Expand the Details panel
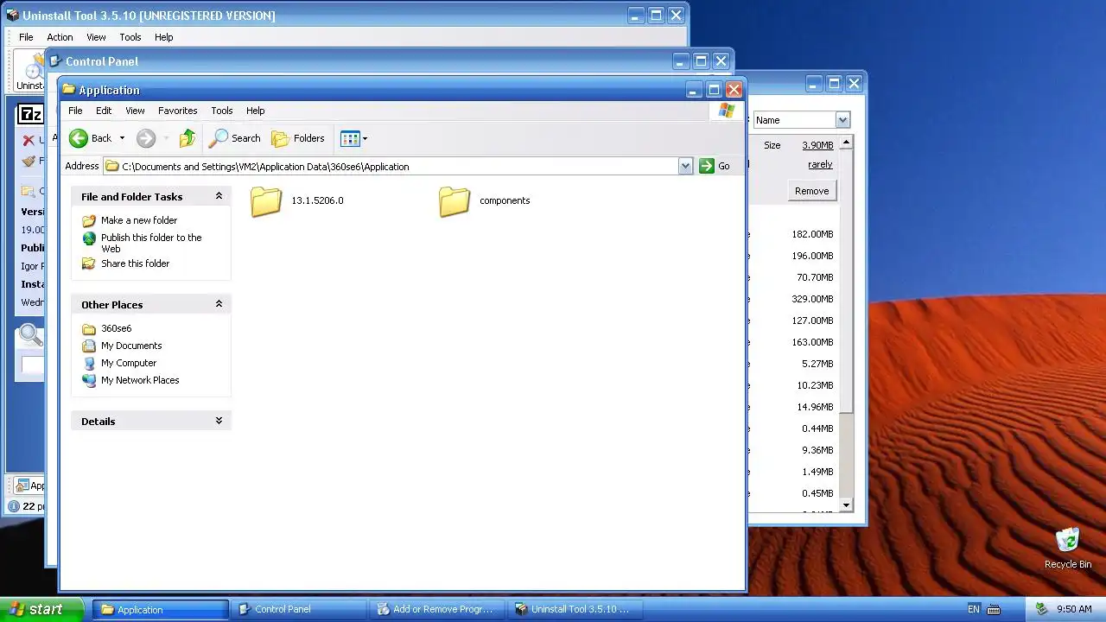1106x622 pixels. [219, 421]
